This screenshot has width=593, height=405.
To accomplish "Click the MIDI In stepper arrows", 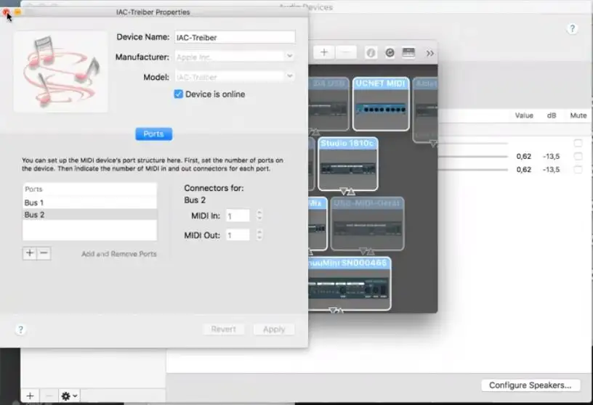I will (x=259, y=215).
